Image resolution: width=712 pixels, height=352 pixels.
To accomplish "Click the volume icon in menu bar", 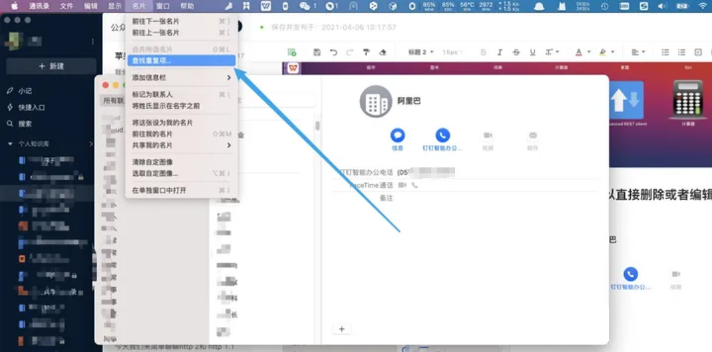I will pos(662,6).
